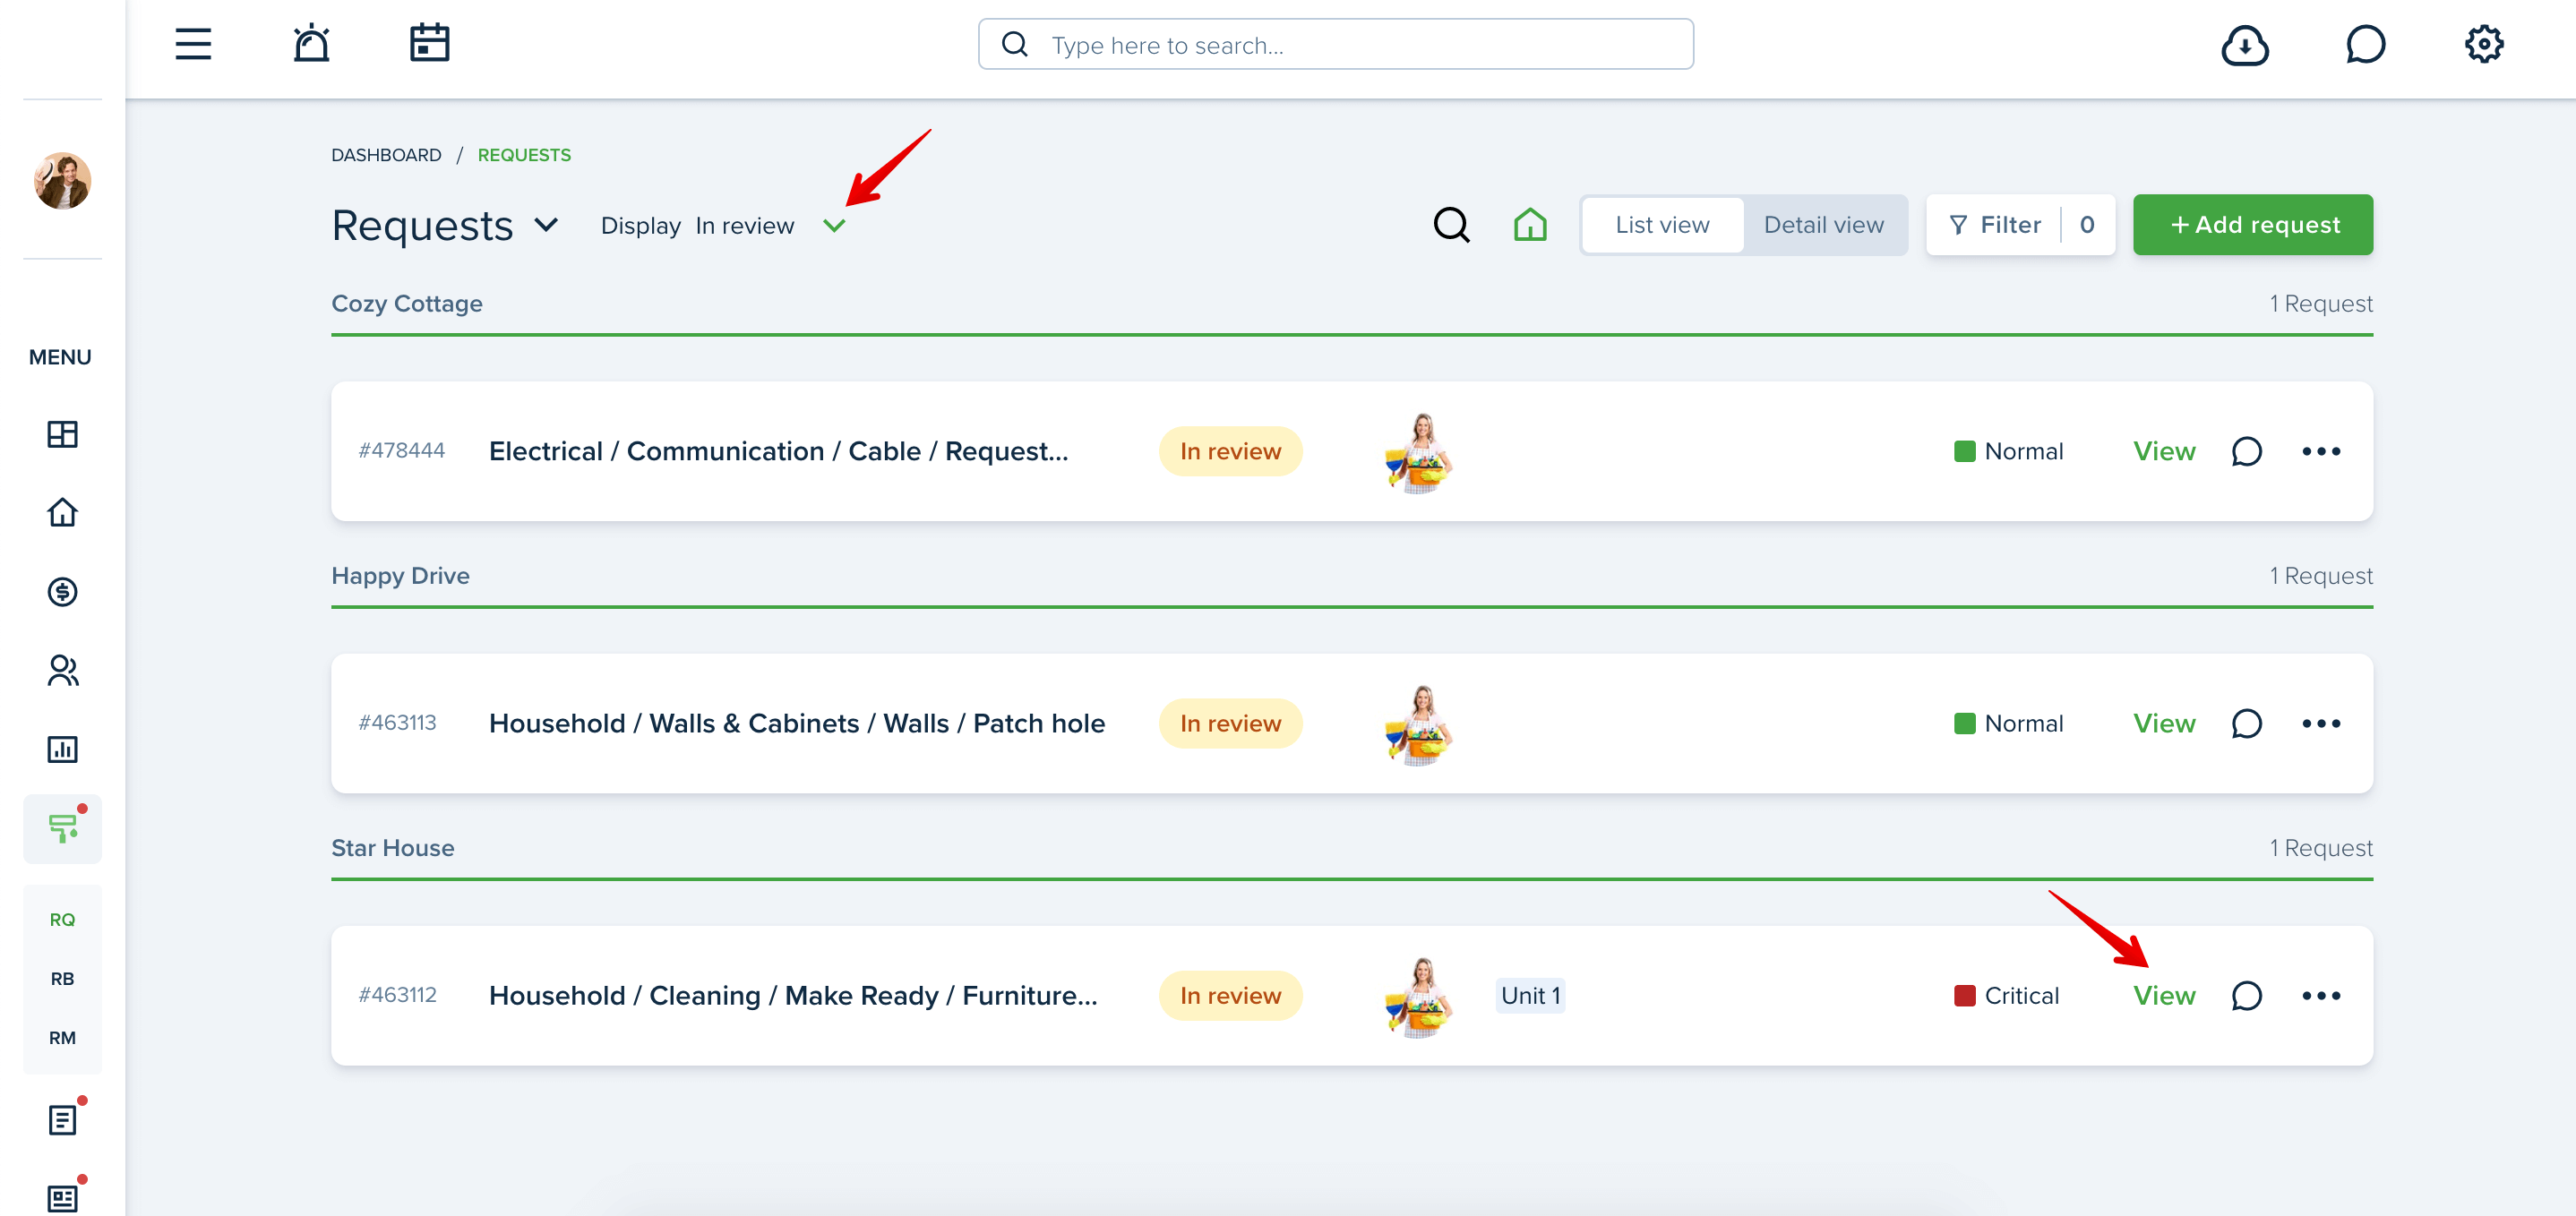
Task: Open the document notes icon in sidebar
Action: pyautogui.click(x=62, y=1119)
